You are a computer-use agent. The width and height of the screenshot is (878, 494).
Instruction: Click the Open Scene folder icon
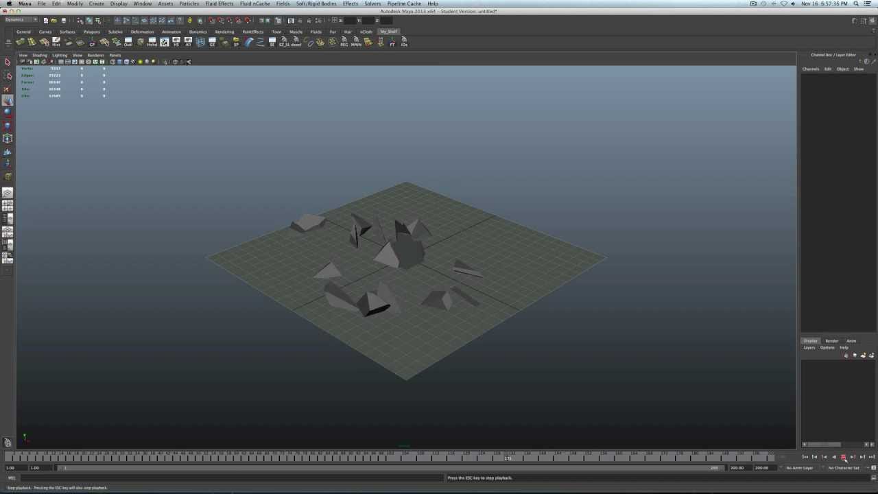[54, 21]
